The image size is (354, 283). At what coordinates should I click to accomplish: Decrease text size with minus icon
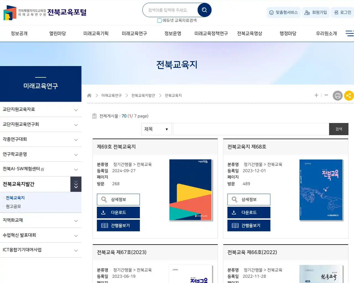click(x=326, y=95)
